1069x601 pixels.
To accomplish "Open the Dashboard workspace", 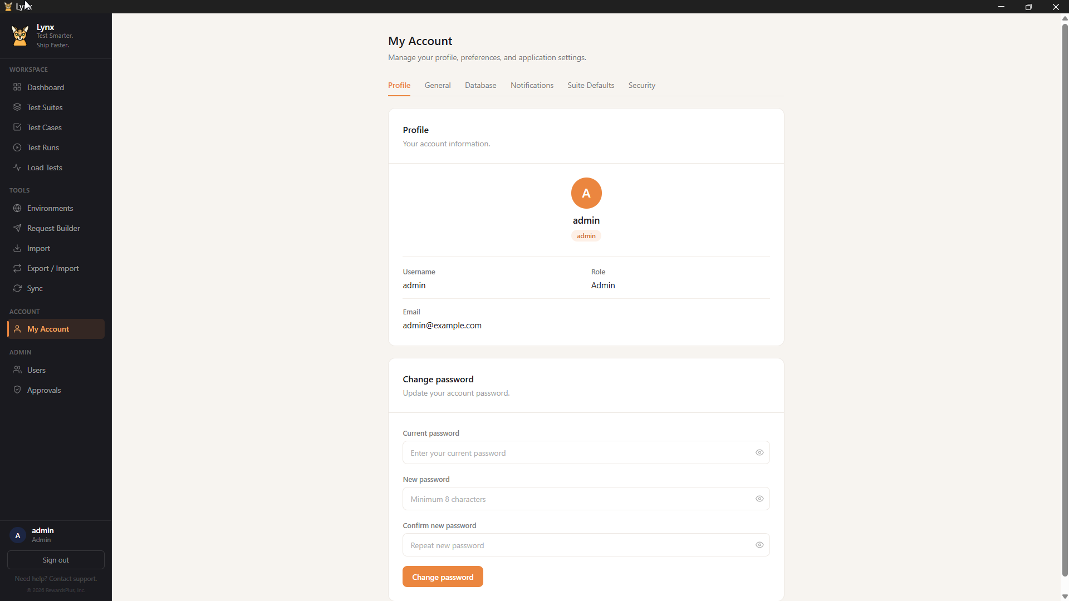I will (45, 87).
